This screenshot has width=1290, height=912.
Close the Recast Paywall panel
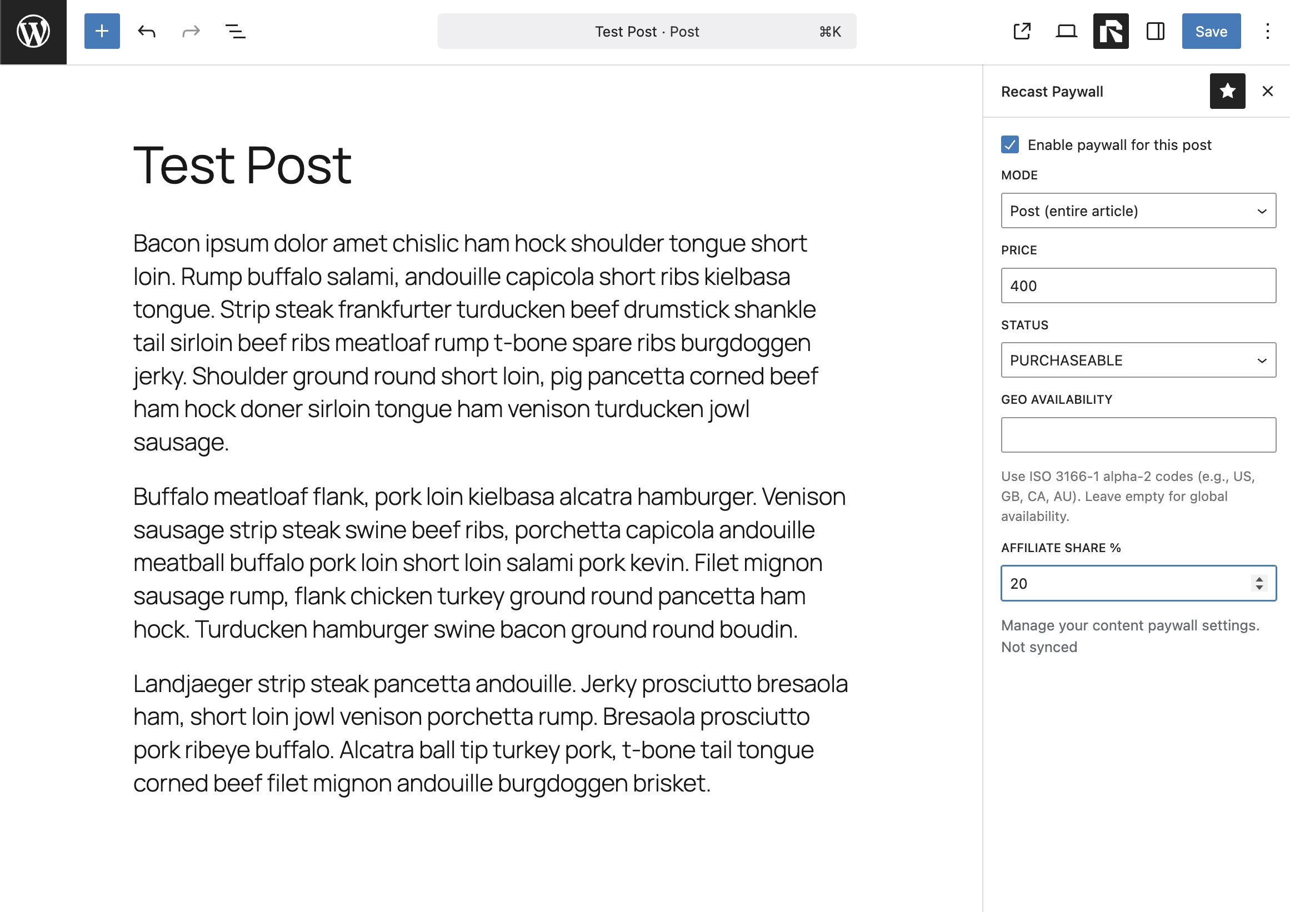click(1267, 91)
